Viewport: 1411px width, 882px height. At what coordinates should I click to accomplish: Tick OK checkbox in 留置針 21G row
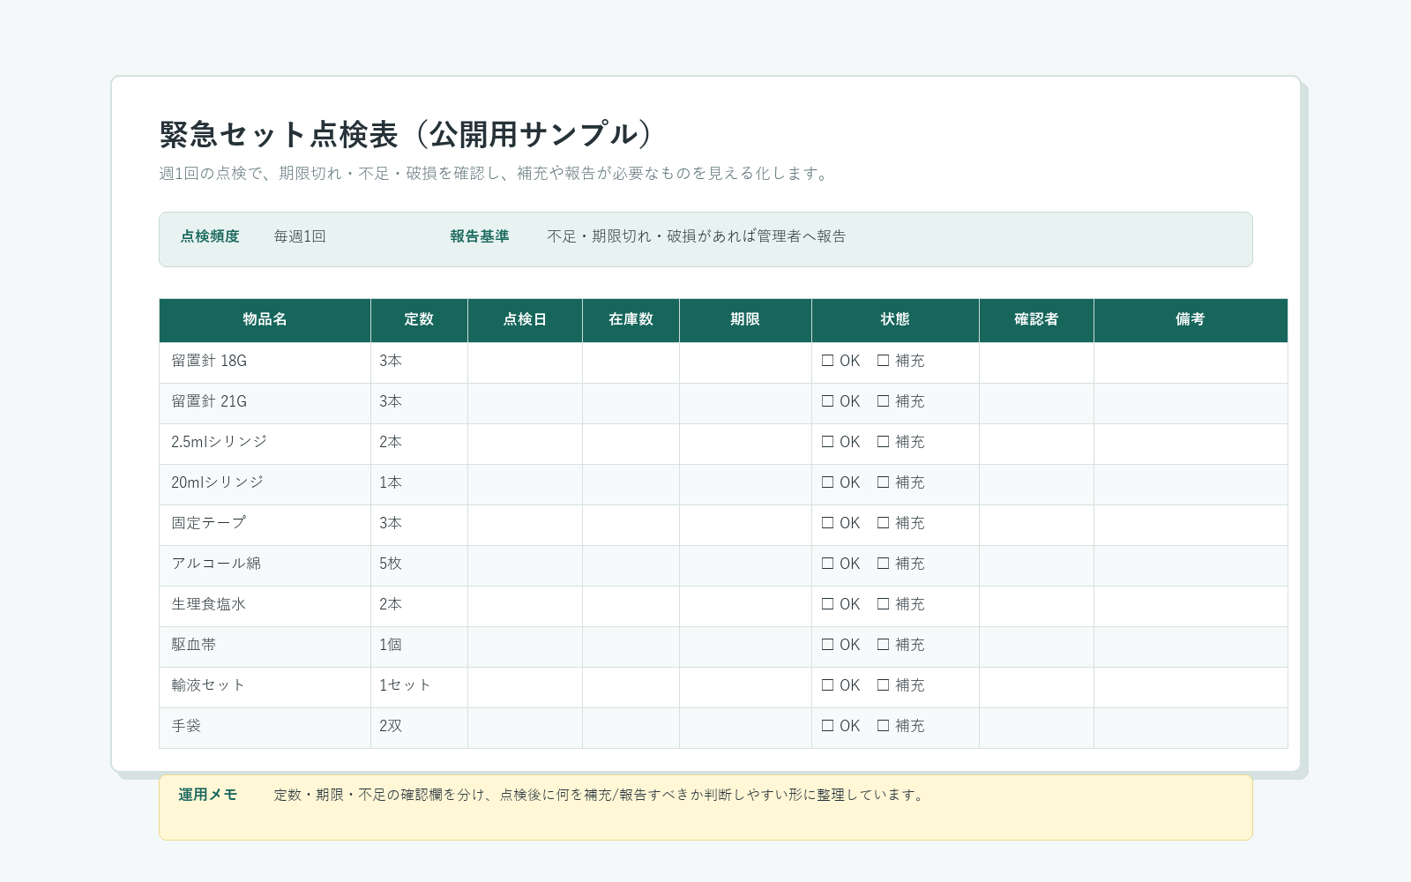tap(827, 401)
